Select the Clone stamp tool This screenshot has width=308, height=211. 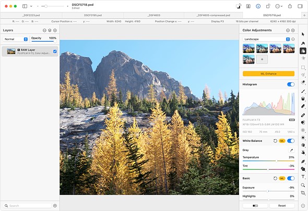pos(303,122)
